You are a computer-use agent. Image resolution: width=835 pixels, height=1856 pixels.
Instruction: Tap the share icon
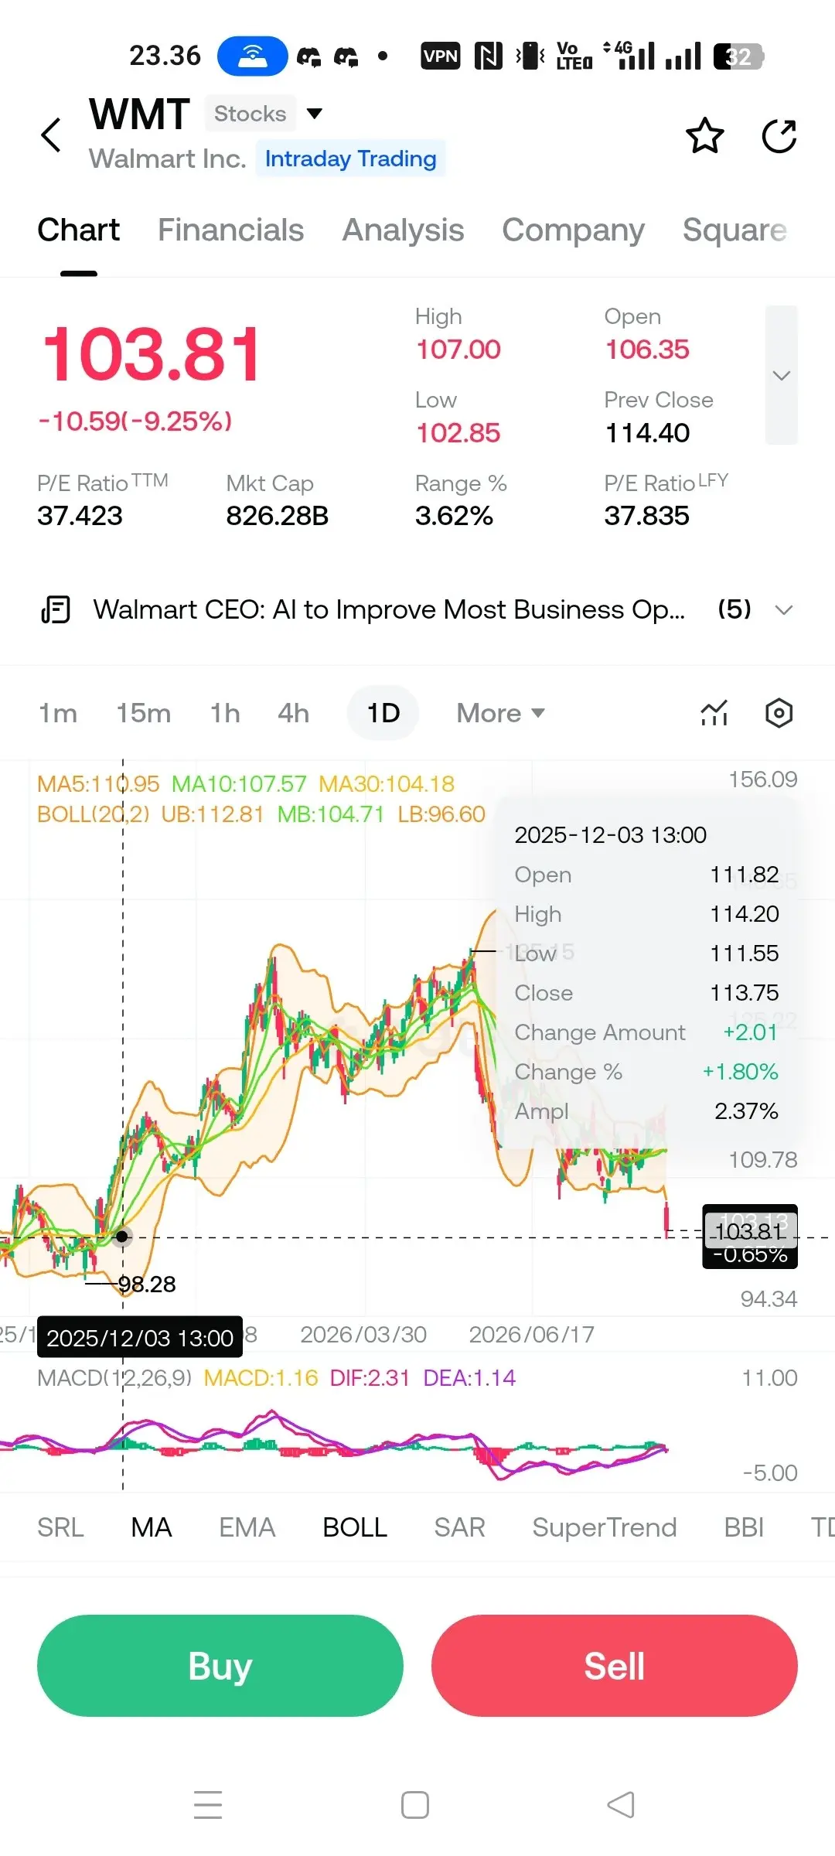tap(779, 136)
